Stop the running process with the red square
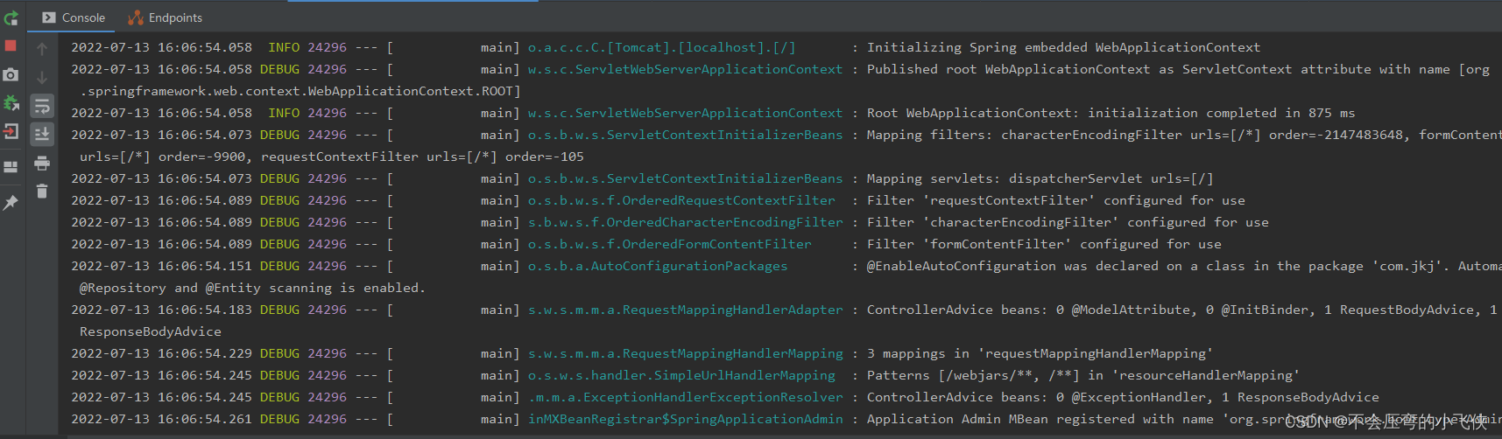This screenshot has width=1502, height=439. tap(11, 45)
